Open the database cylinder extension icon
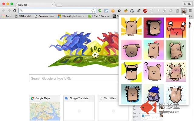This screenshot has height=121, width=194. [177, 11]
